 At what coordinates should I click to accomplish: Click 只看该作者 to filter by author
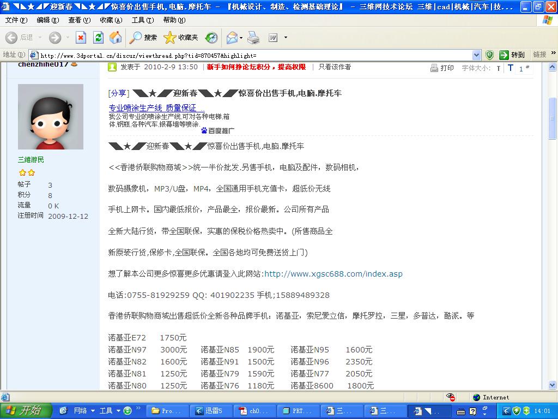coord(335,67)
